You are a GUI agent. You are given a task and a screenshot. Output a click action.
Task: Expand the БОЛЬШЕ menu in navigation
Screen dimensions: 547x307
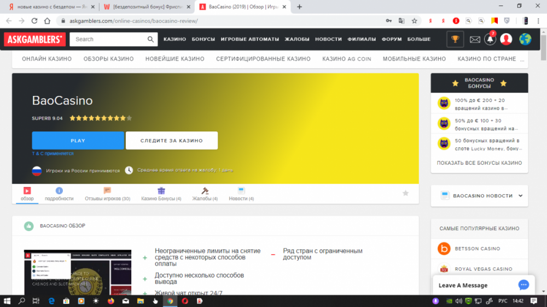coord(419,39)
